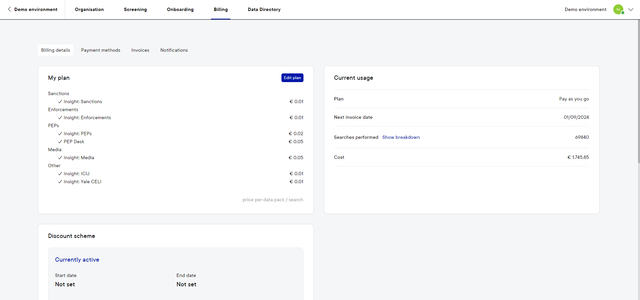Switch to the Invoices tab
This screenshot has width=640, height=300.
(140, 50)
